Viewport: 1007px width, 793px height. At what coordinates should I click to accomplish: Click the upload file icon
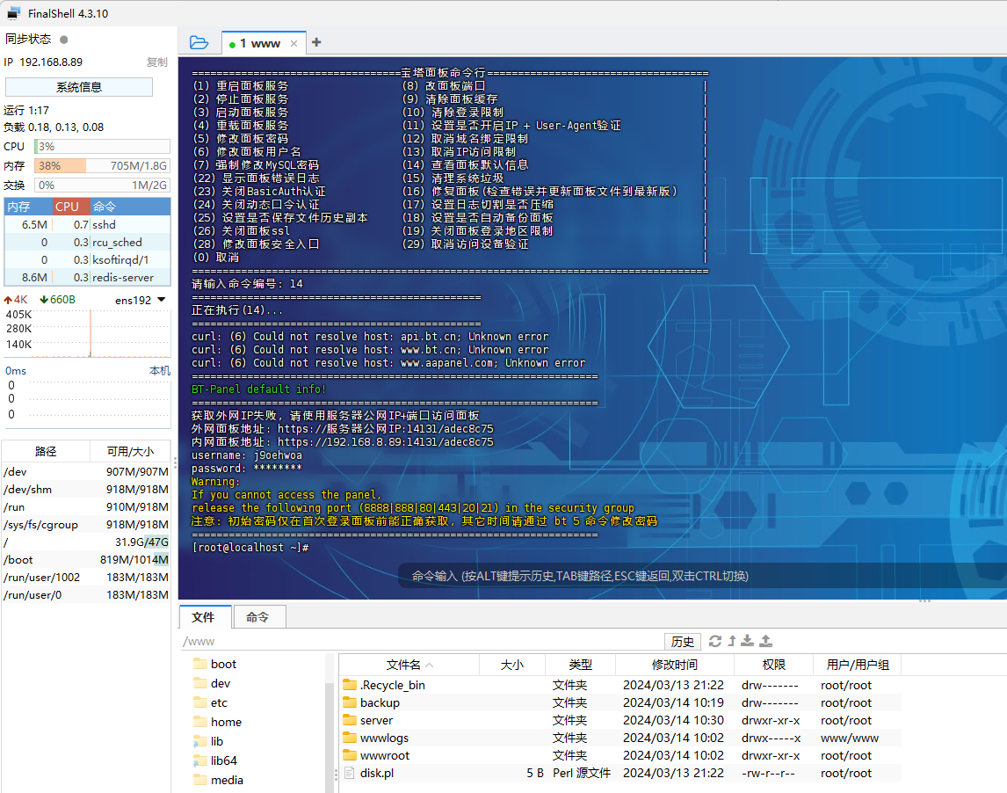[765, 641]
